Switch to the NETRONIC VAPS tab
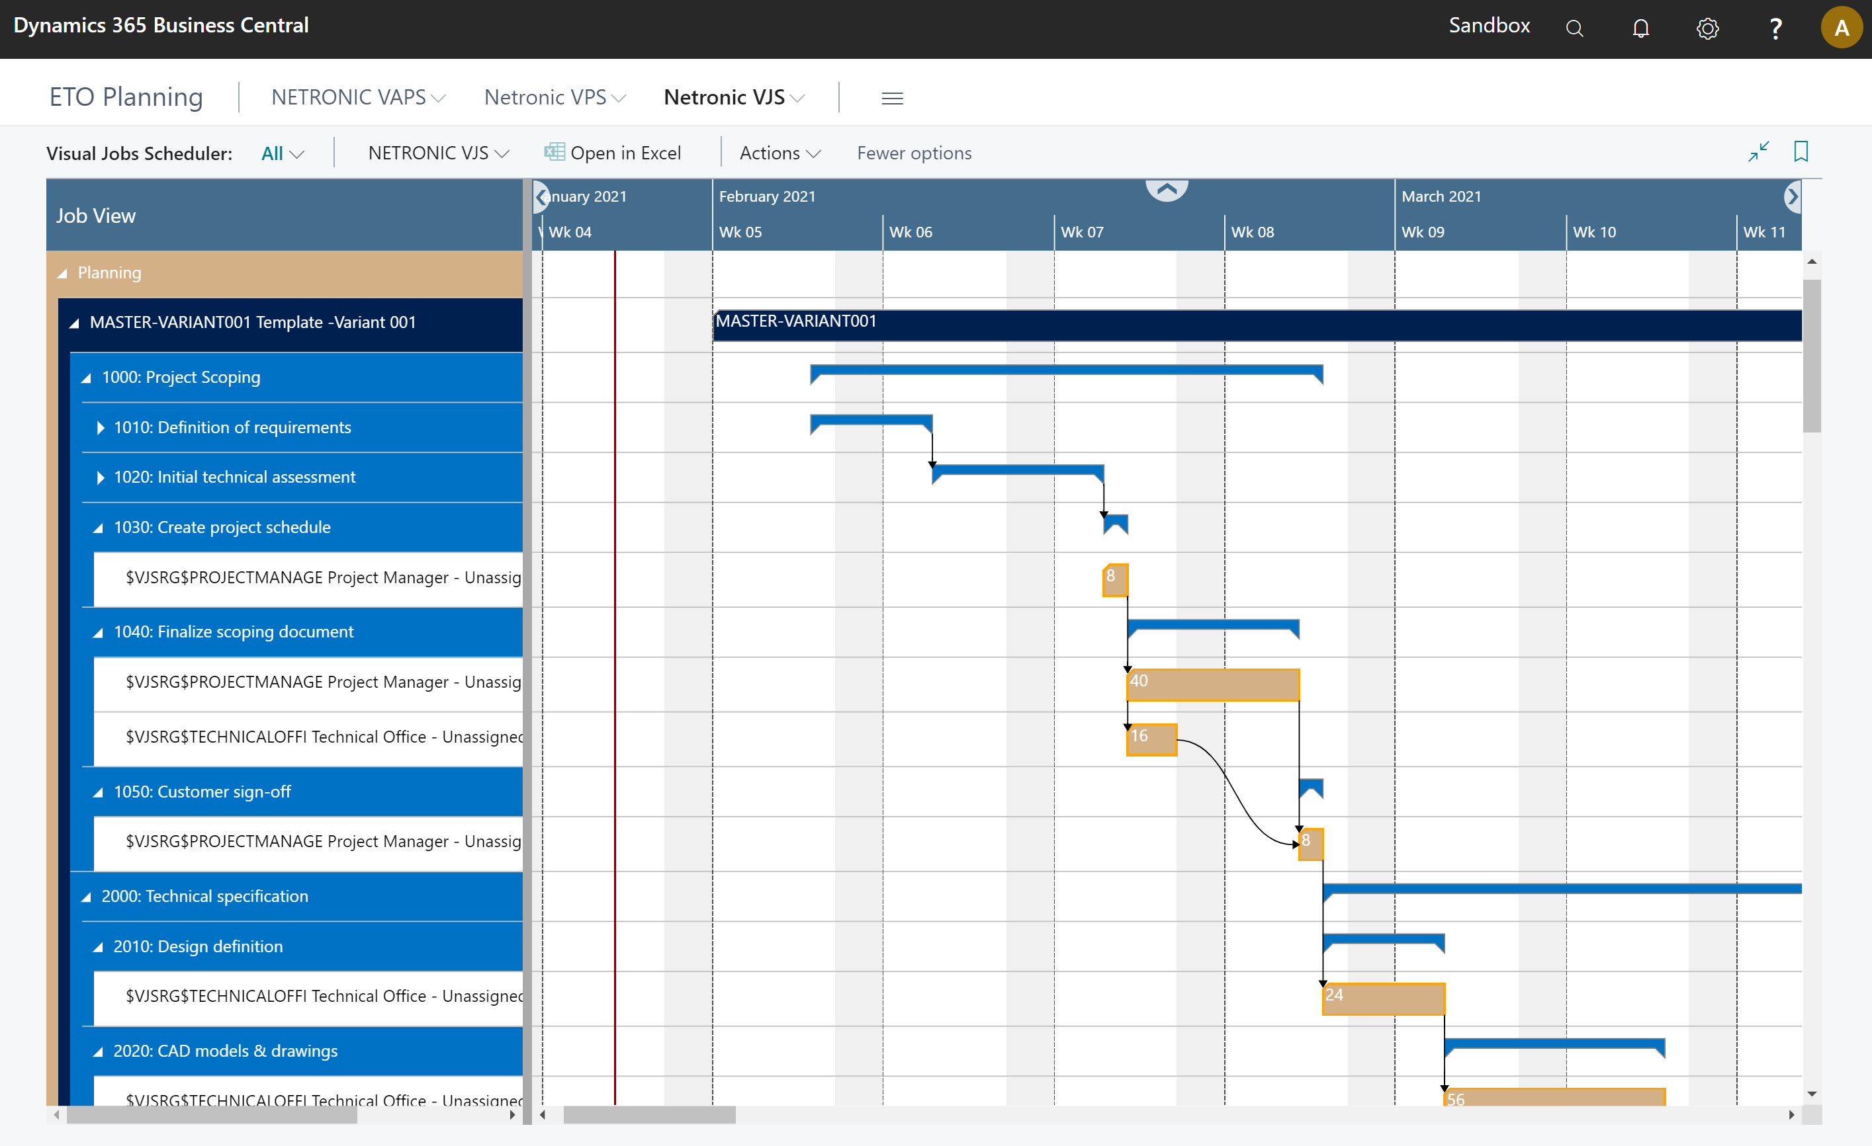Viewport: 1872px width, 1146px height. pos(357,97)
